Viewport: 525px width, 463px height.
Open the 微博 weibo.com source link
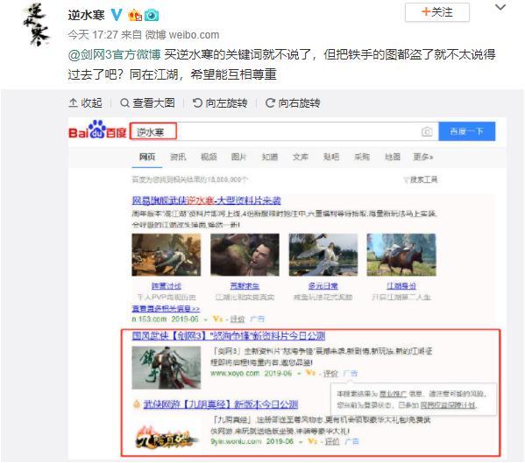[182, 34]
